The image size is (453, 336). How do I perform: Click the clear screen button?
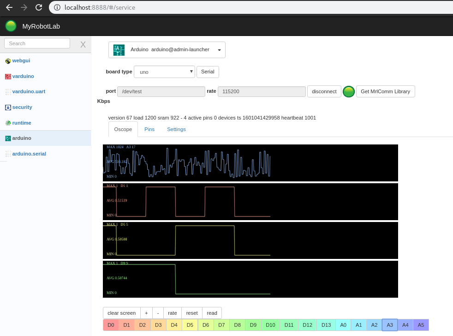click(122, 313)
